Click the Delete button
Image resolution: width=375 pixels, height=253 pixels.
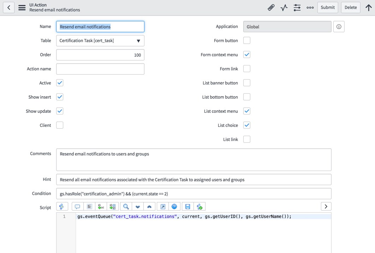coord(351,7)
